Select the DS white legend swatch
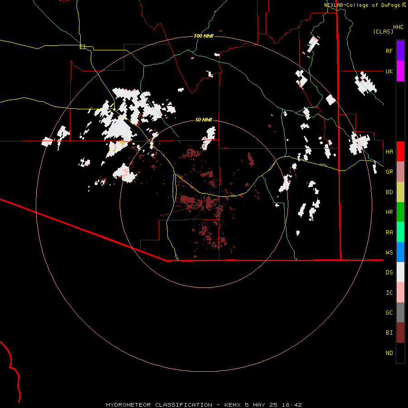 click(400, 272)
